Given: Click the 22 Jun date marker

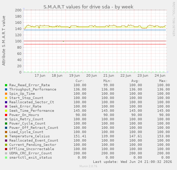Looking at the screenshot, I should pos(126,76).
